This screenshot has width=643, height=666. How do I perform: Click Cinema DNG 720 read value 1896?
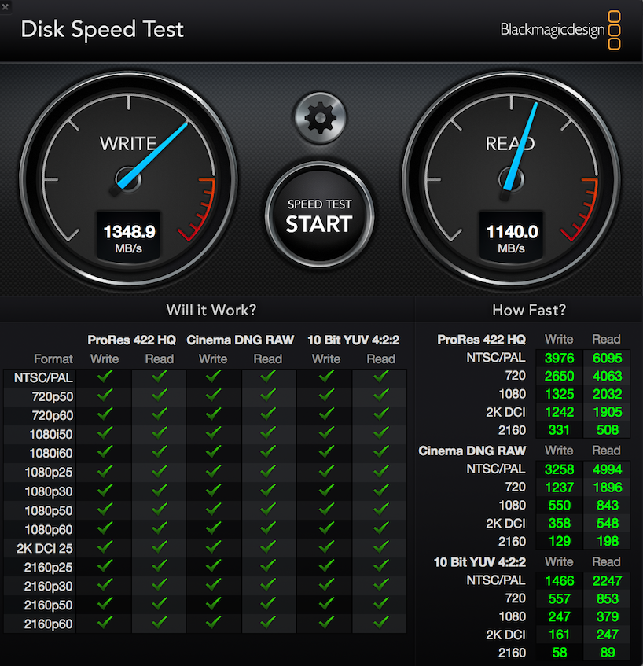(608, 488)
